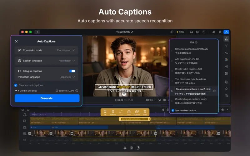Screen dimensions: 250x156
Task: Open the help question mark icon in the title bar
Action: 204,32
